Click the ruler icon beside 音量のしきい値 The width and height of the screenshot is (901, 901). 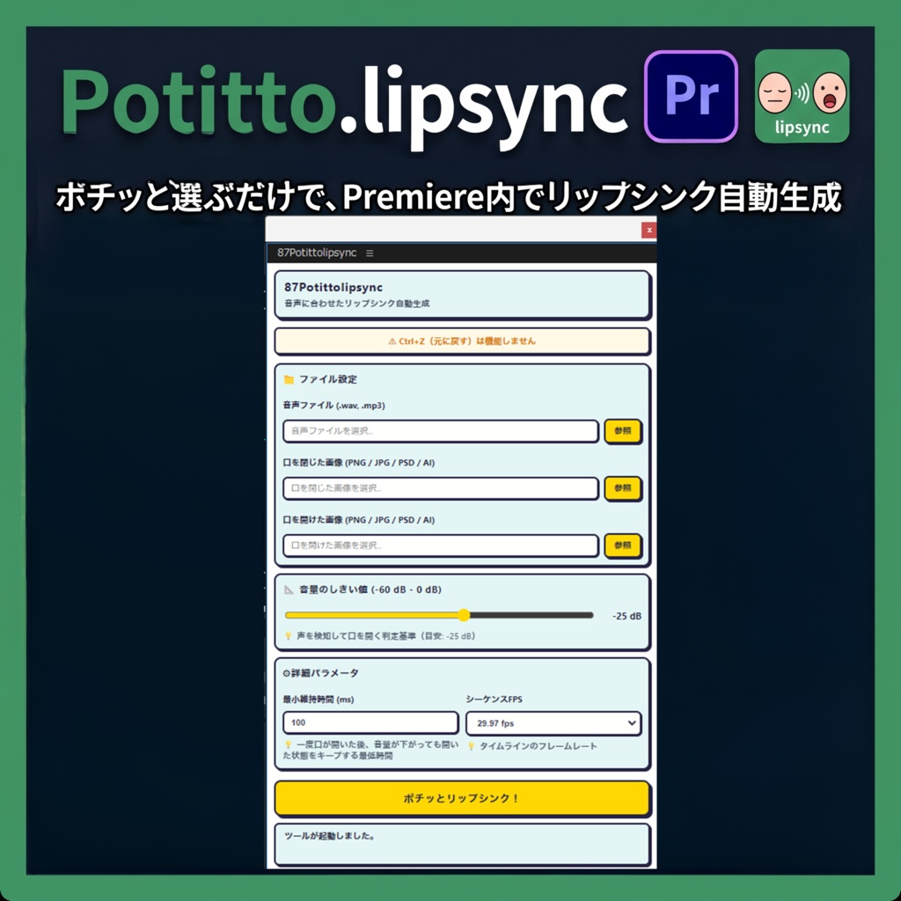tap(289, 590)
